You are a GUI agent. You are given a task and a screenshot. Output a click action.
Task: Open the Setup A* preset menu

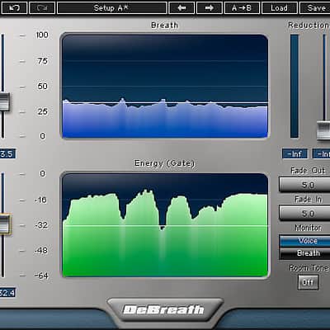coord(111,7)
